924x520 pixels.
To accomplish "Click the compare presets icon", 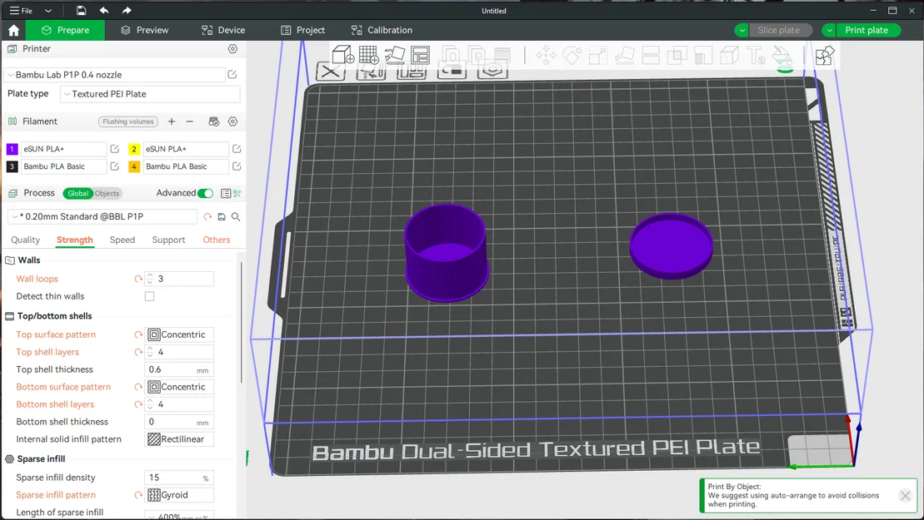I will pos(237,193).
